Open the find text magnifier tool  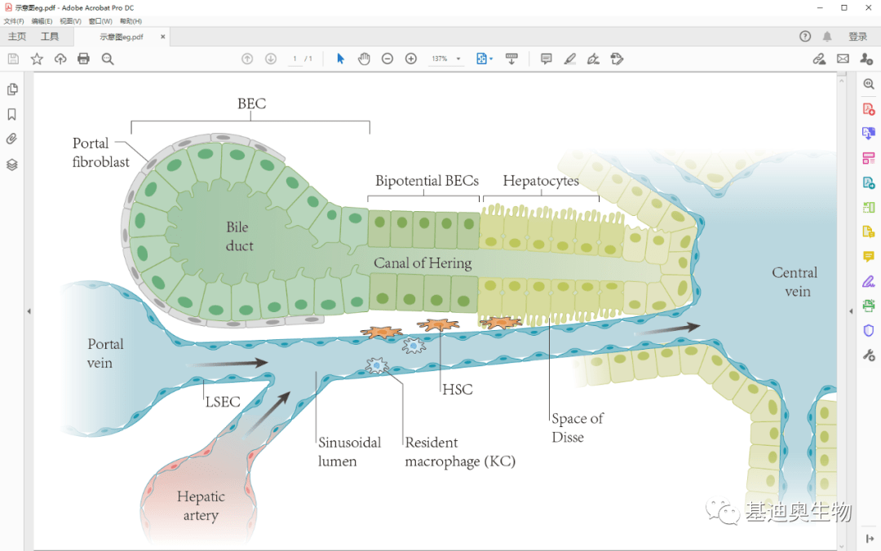coord(108,59)
